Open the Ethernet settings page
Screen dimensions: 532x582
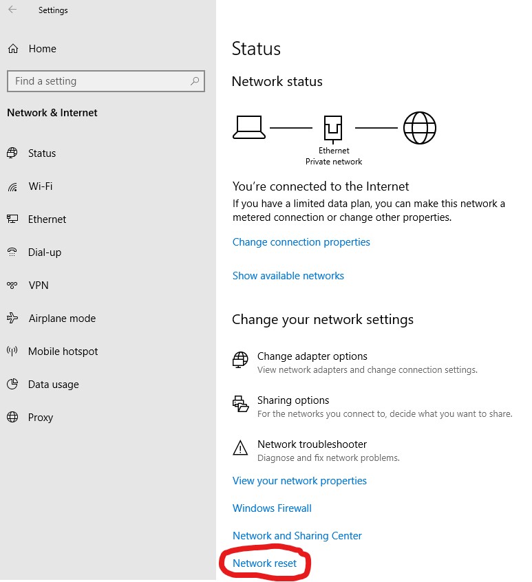coord(47,219)
